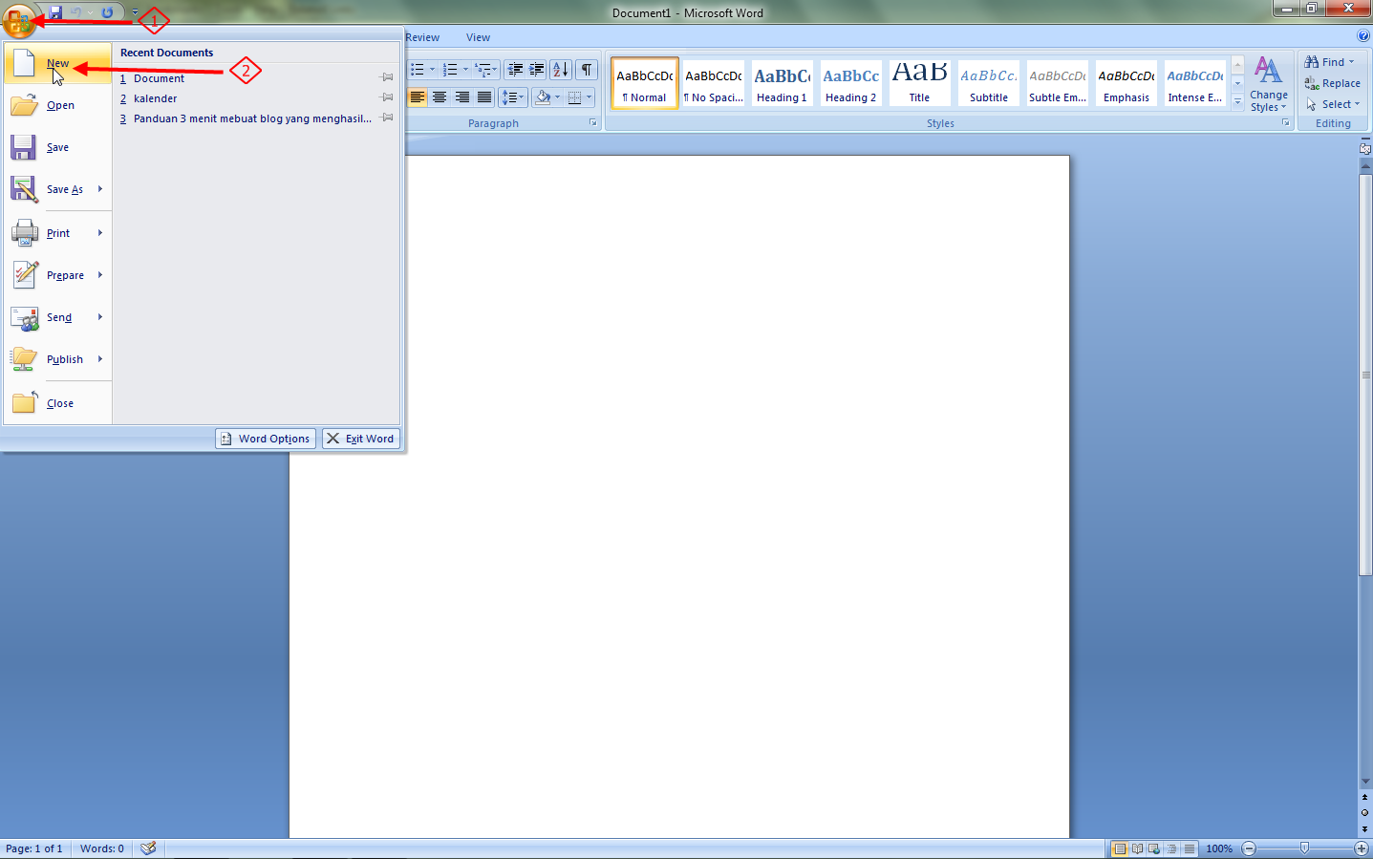This screenshot has height=859, width=1373.
Task: Click the Microsoft Word Help icon
Action: (1363, 36)
